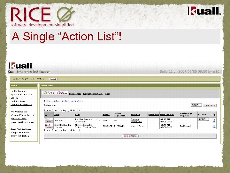Sort table by Id column header

pos(46,115)
